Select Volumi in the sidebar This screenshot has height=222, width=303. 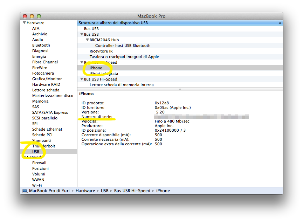tap(39, 174)
